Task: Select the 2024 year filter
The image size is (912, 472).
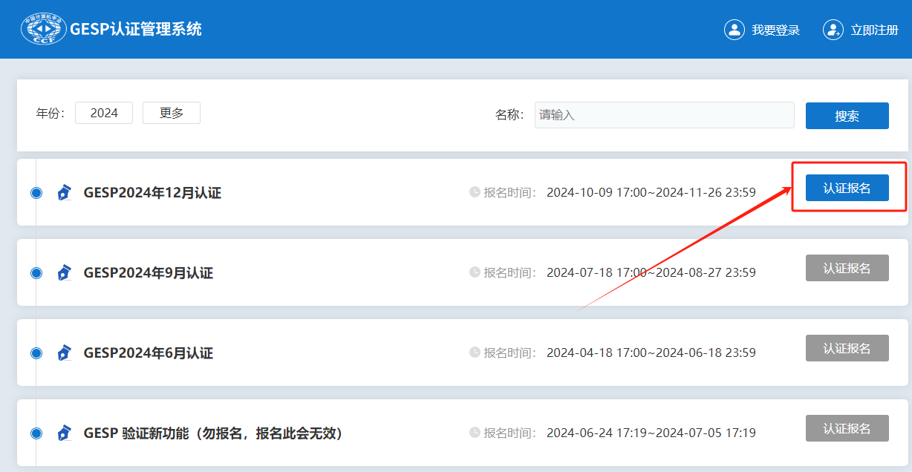Action: (104, 113)
